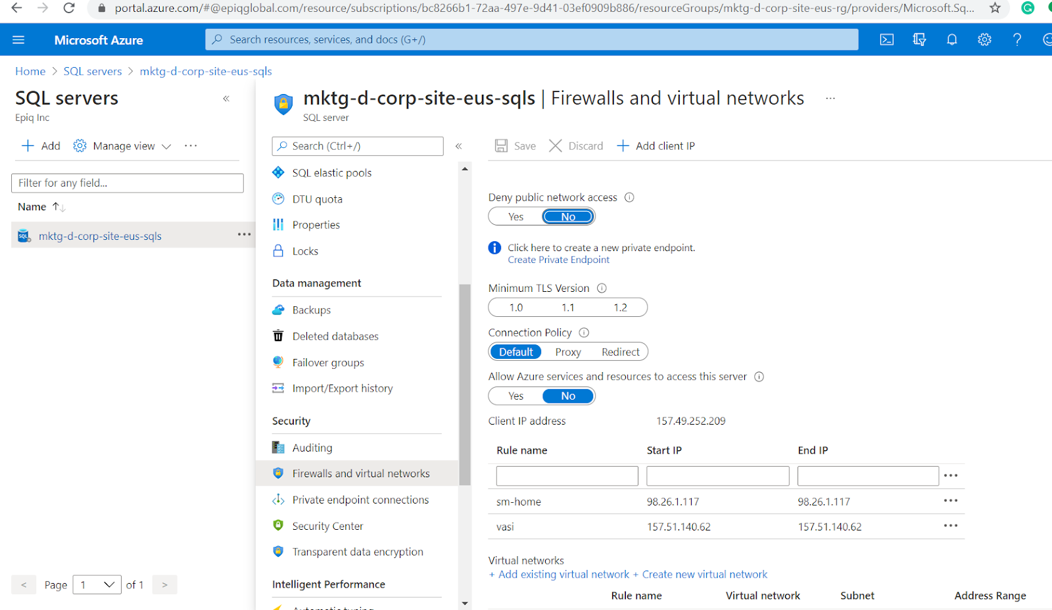Open Backups under Data management
Screen dimensions: 1052x610
coord(310,310)
